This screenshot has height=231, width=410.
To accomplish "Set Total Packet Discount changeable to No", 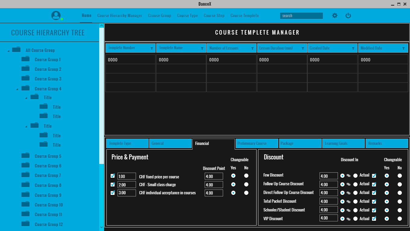I will (400, 202).
